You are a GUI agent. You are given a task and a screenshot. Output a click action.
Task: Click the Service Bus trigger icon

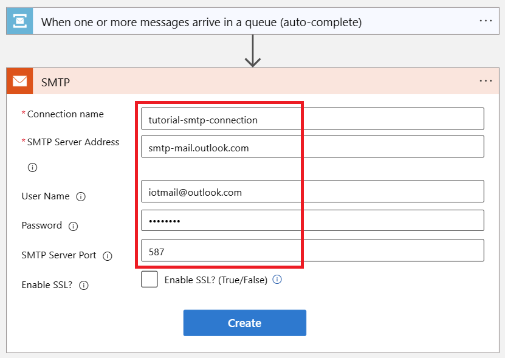click(x=19, y=21)
